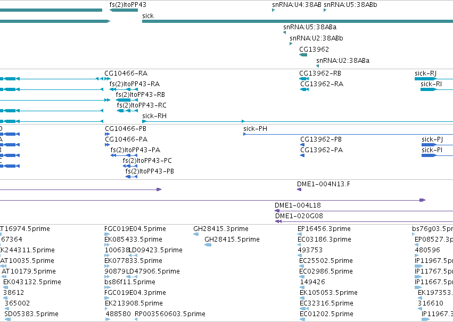Click the 316610 feature label
Viewport: 453px width, 322px height.
click(431, 303)
